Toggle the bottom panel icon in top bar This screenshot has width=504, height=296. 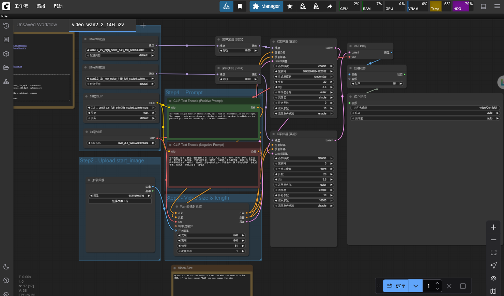tap(483, 6)
